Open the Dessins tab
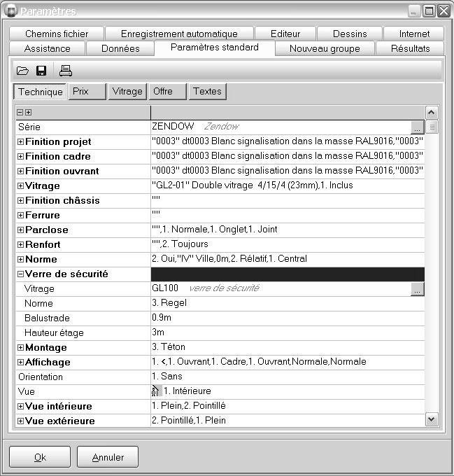 click(x=350, y=34)
